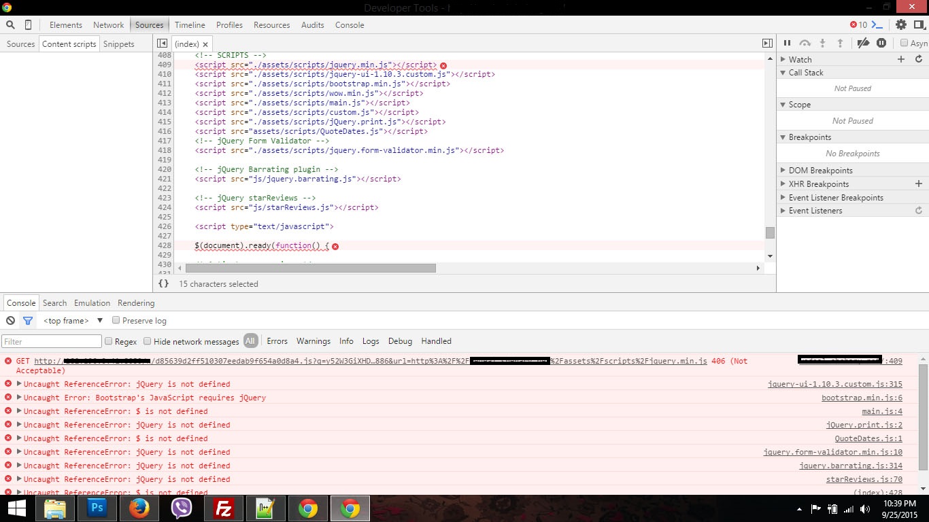Open the Rendering drawer tab
This screenshot has height=522, width=929.
(x=136, y=303)
